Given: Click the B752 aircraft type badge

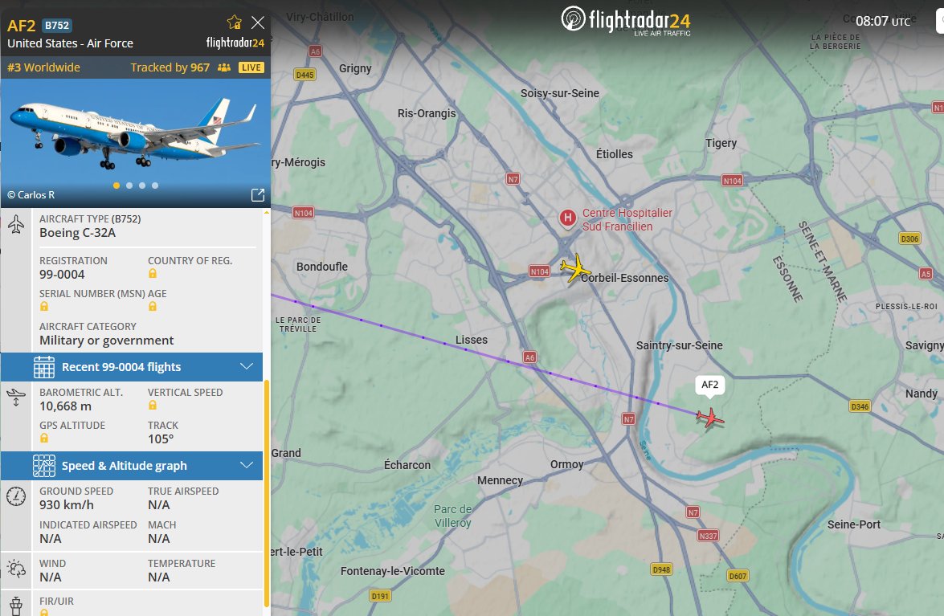Looking at the screenshot, I should (57, 25).
